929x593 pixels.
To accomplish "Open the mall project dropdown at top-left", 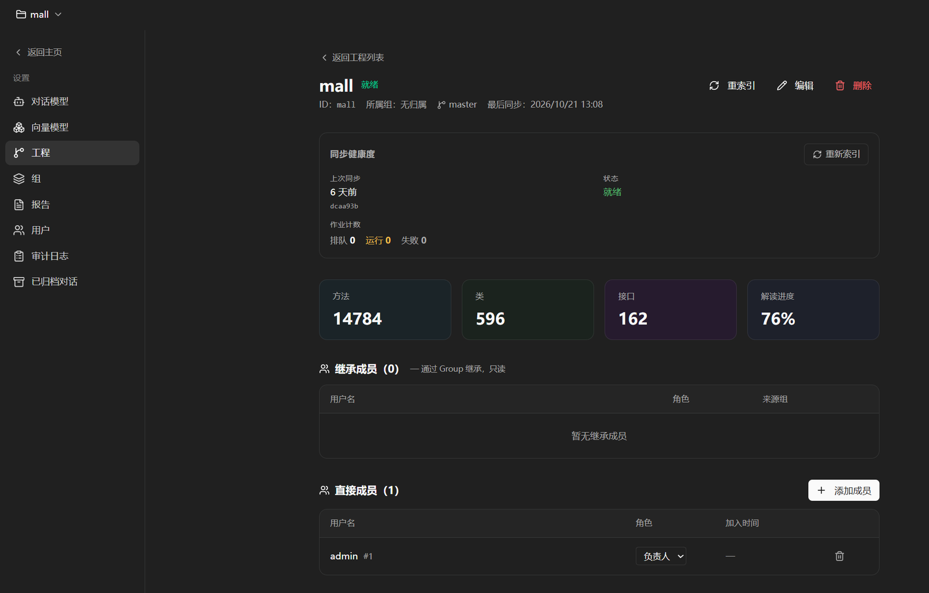I will click(38, 15).
